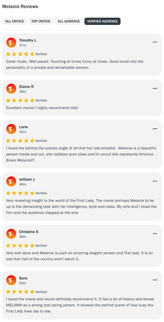Select the Top Critics tab
Image resolution: width=164 pixels, height=322 pixels.
click(41, 21)
